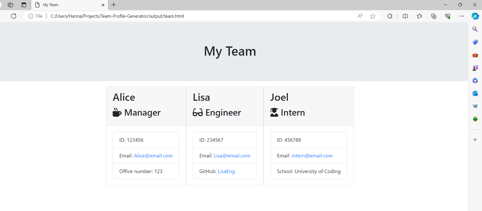Click Lisa@email.com email link
The width and height of the screenshot is (482, 211).
(x=232, y=156)
